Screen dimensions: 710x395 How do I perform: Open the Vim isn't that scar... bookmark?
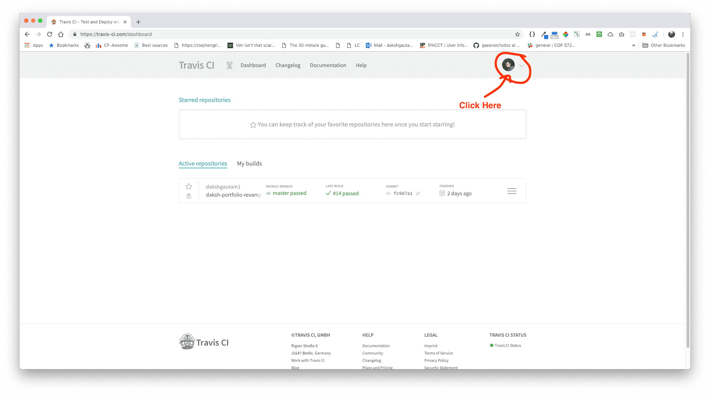(251, 45)
